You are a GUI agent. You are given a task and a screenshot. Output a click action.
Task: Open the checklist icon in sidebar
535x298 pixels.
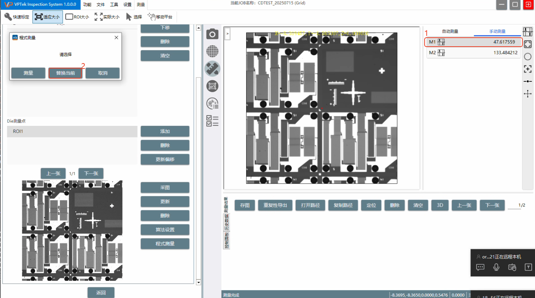pyautogui.click(x=212, y=121)
